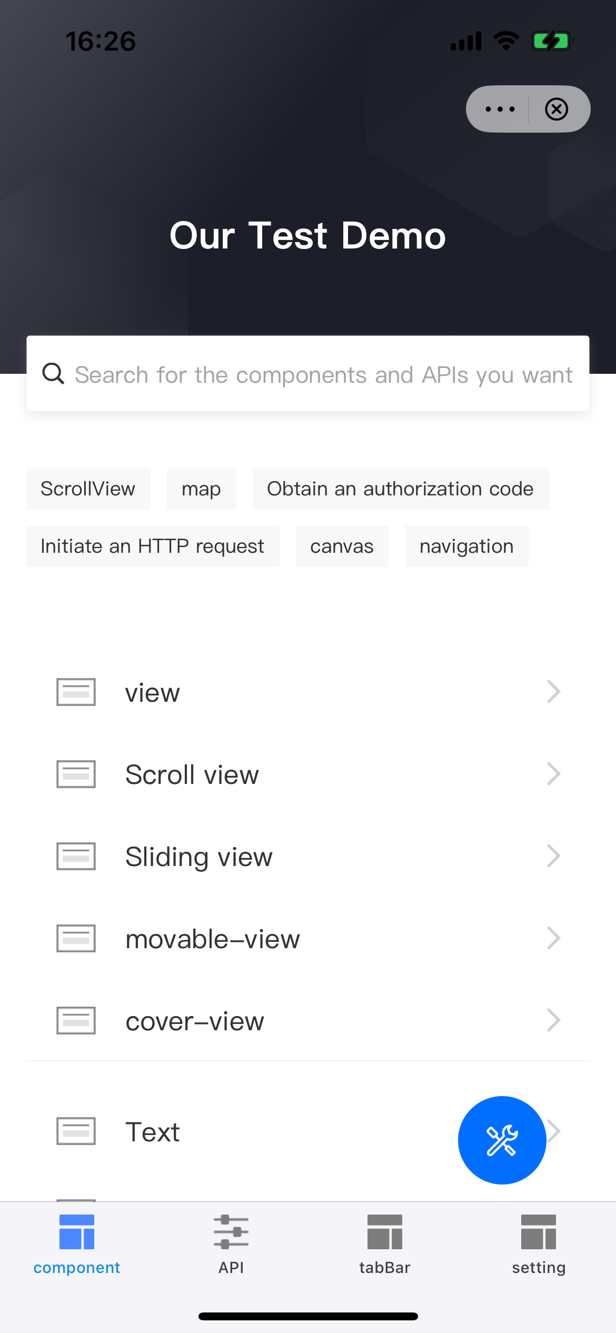Select the component tab

point(77,1244)
